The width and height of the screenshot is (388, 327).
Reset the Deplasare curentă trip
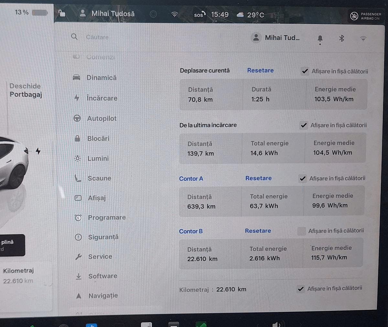260,71
